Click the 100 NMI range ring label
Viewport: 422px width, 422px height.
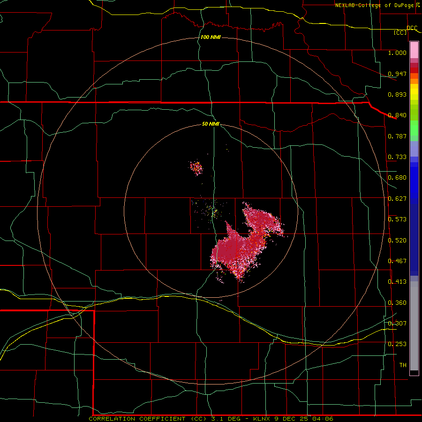point(211,37)
